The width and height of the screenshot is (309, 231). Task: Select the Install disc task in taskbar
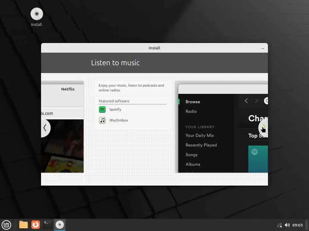(59, 225)
